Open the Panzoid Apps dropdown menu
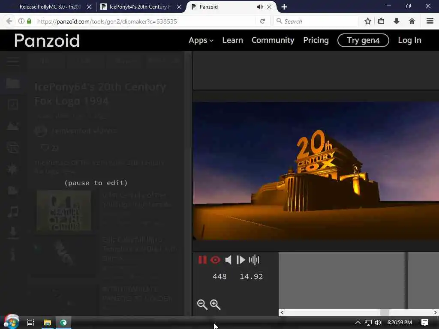The width and height of the screenshot is (439, 329). click(201, 40)
